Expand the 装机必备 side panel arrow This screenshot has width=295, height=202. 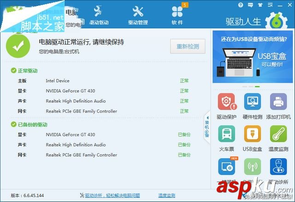pos(207,127)
